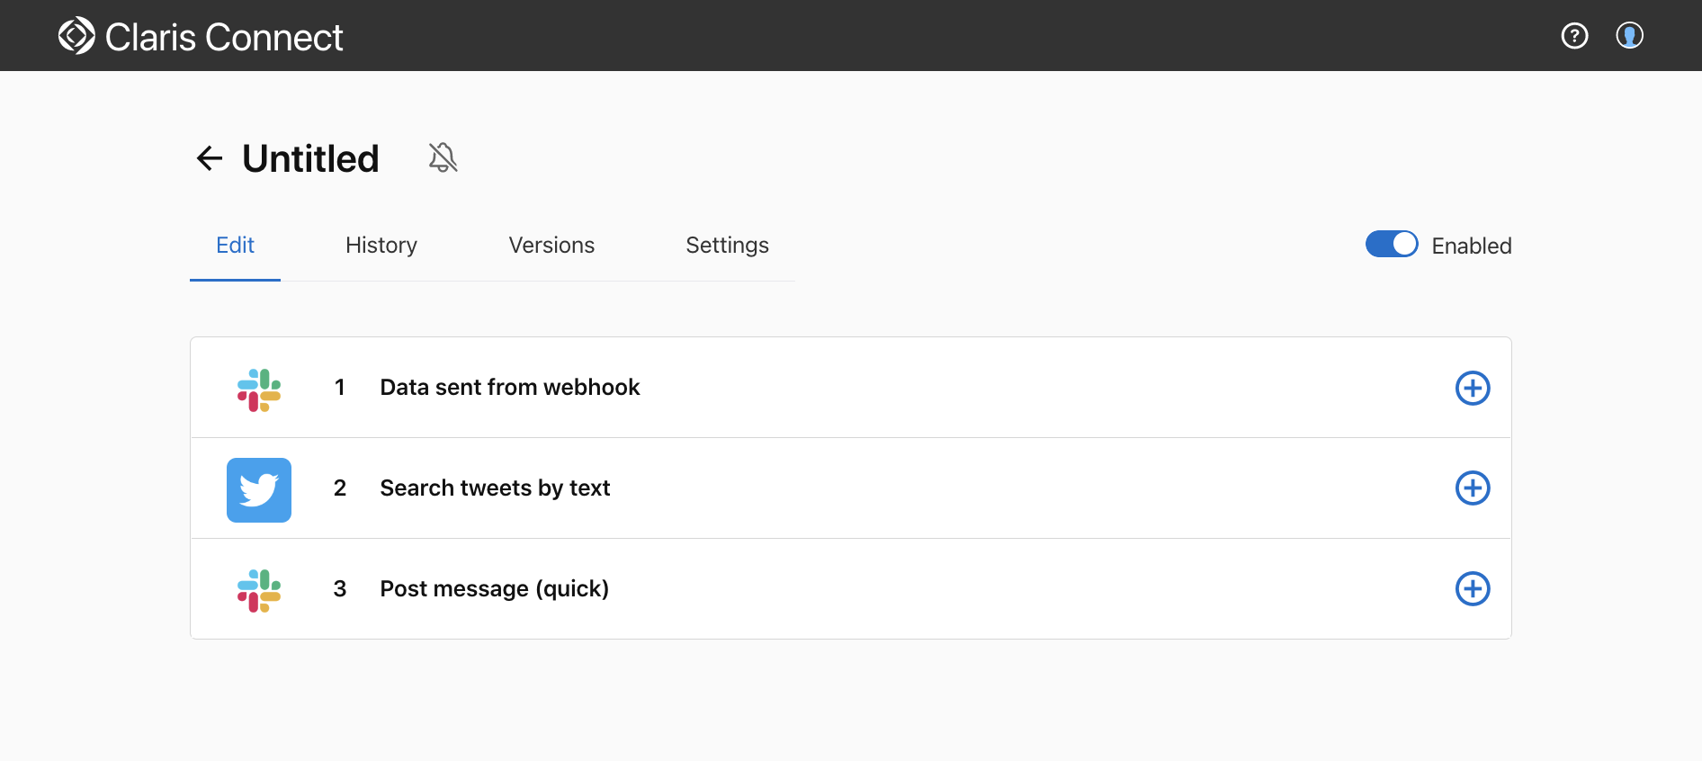This screenshot has height=761, width=1702.
Task: Click the Twitter bird icon on step 2
Action: pos(259,490)
